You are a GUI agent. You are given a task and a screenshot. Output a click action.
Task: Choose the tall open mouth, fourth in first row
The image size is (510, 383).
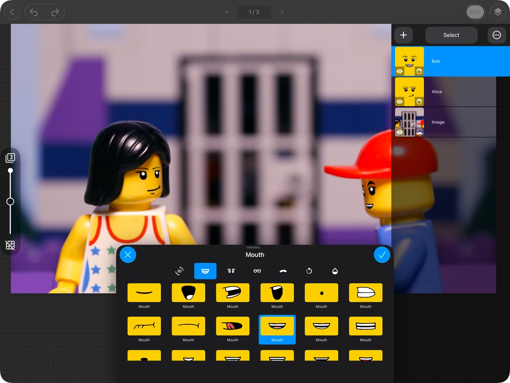(277, 293)
